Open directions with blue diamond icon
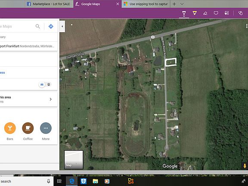This screenshot has height=186, width=248. coord(51,26)
